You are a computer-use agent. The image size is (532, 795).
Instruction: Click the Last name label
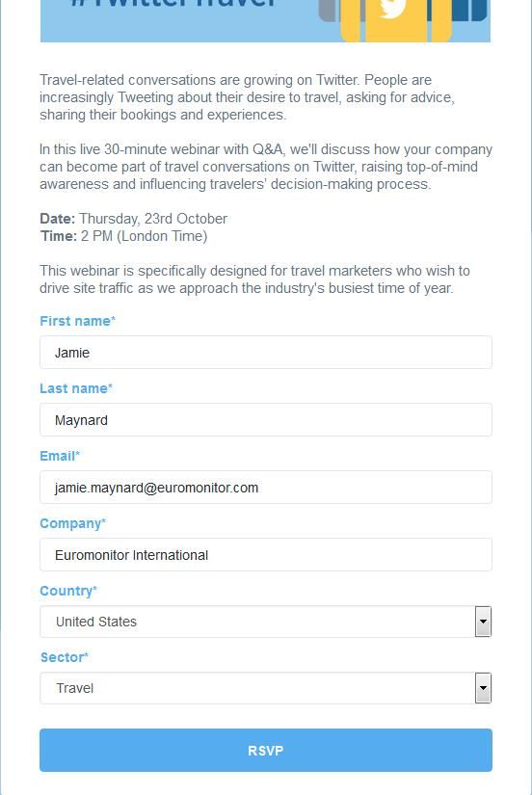coord(76,388)
